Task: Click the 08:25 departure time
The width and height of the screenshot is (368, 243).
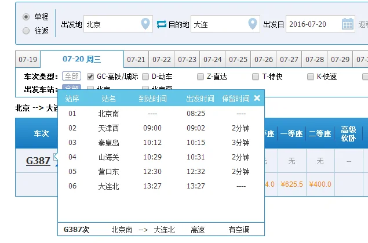Action: [196, 114]
